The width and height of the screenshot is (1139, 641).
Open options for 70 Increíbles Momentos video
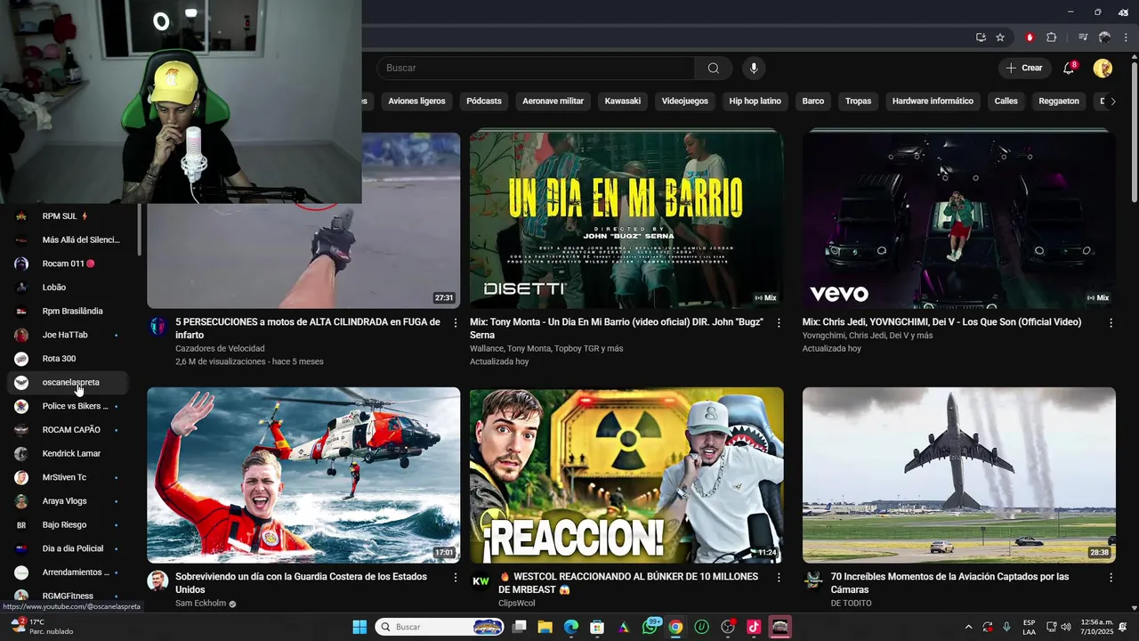[1111, 578]
